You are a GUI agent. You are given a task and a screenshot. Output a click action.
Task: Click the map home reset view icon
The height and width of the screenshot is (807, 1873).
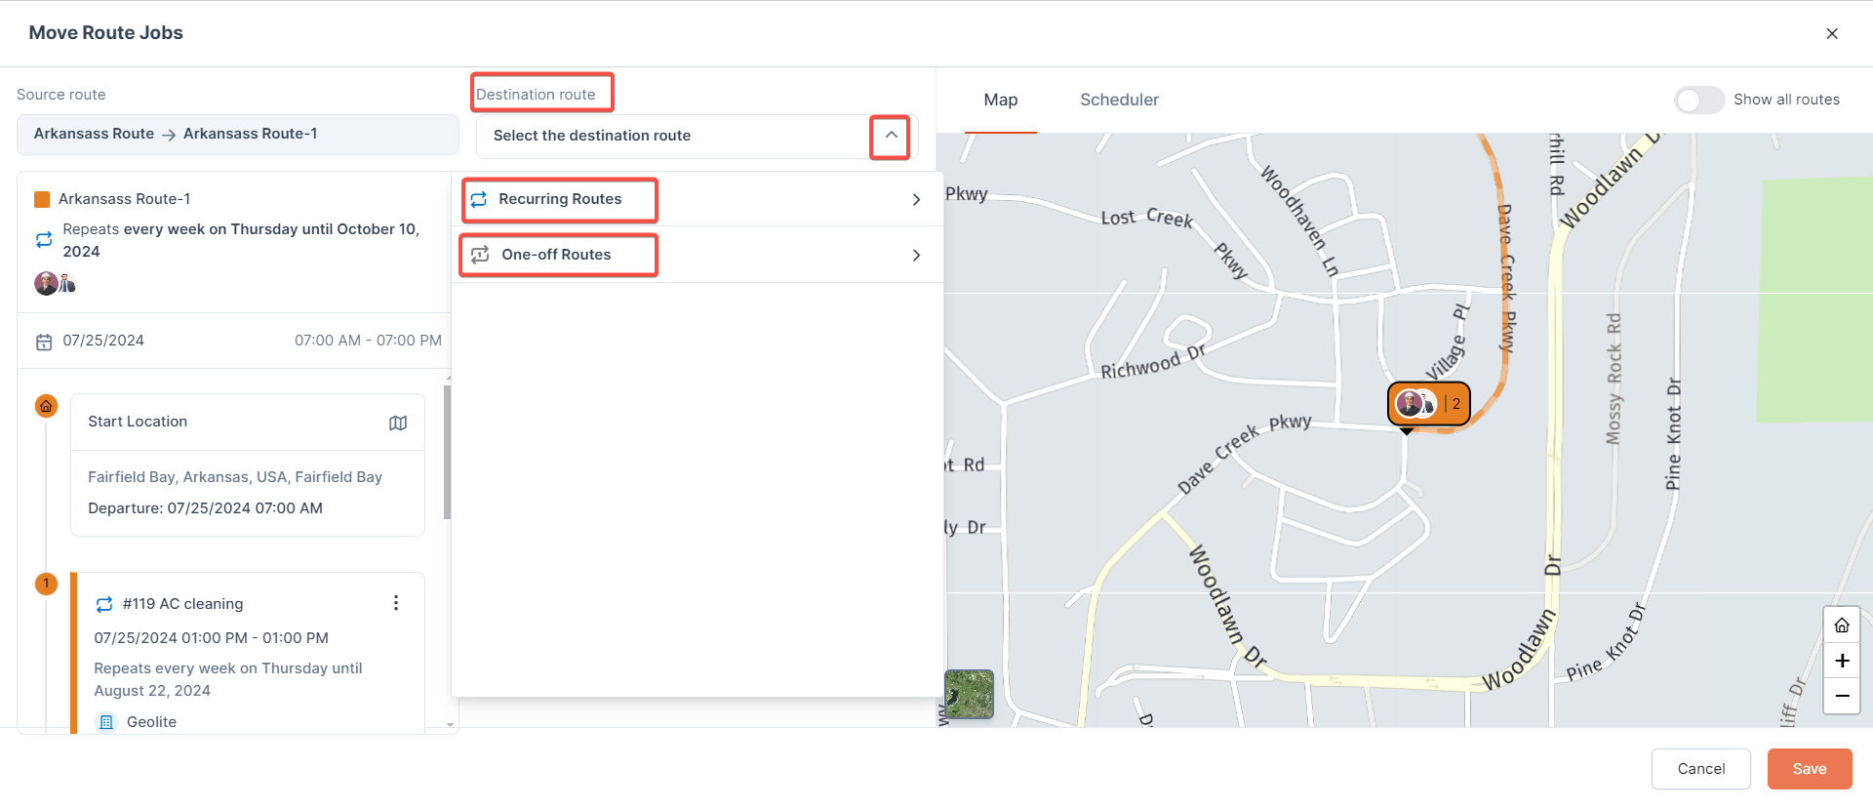click(x=1841, y=625)
